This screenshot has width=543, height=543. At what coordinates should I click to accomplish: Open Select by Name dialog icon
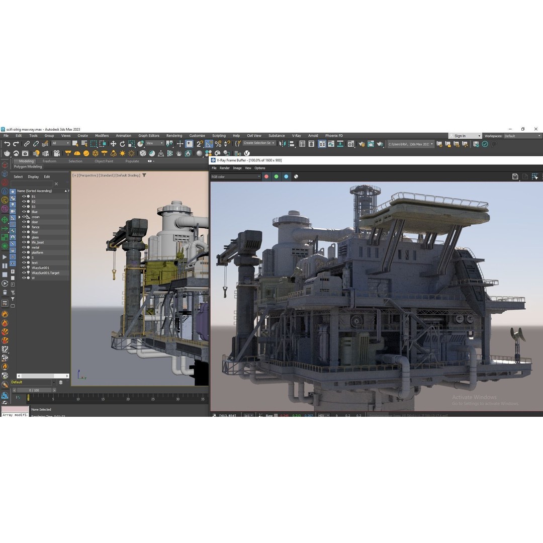[x=84, y=144]
